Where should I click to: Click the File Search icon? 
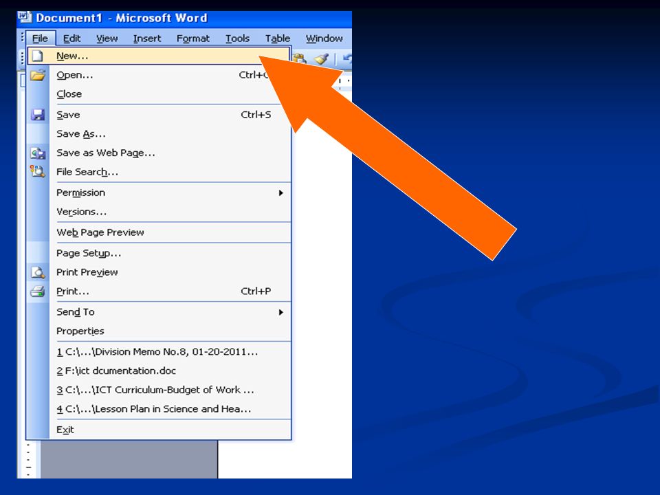coord(37,171)
